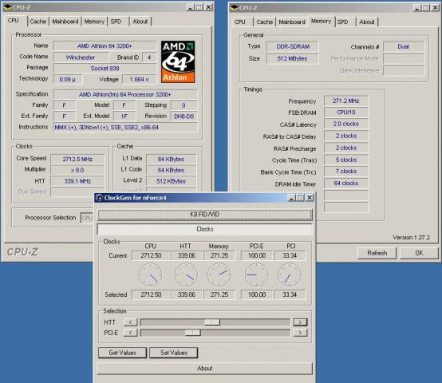Click the memory Type value DDR-SDRAM
442x383 pixels.
coord(293,46)
